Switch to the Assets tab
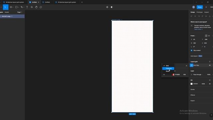Image resolution: width=213 pixels, height=120 pixels. (7, 12)
